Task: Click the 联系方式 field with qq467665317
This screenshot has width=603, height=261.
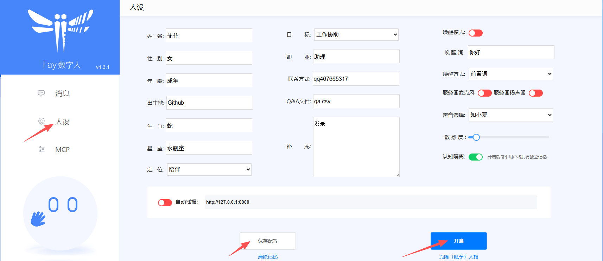Action: [x=356, y=79]
